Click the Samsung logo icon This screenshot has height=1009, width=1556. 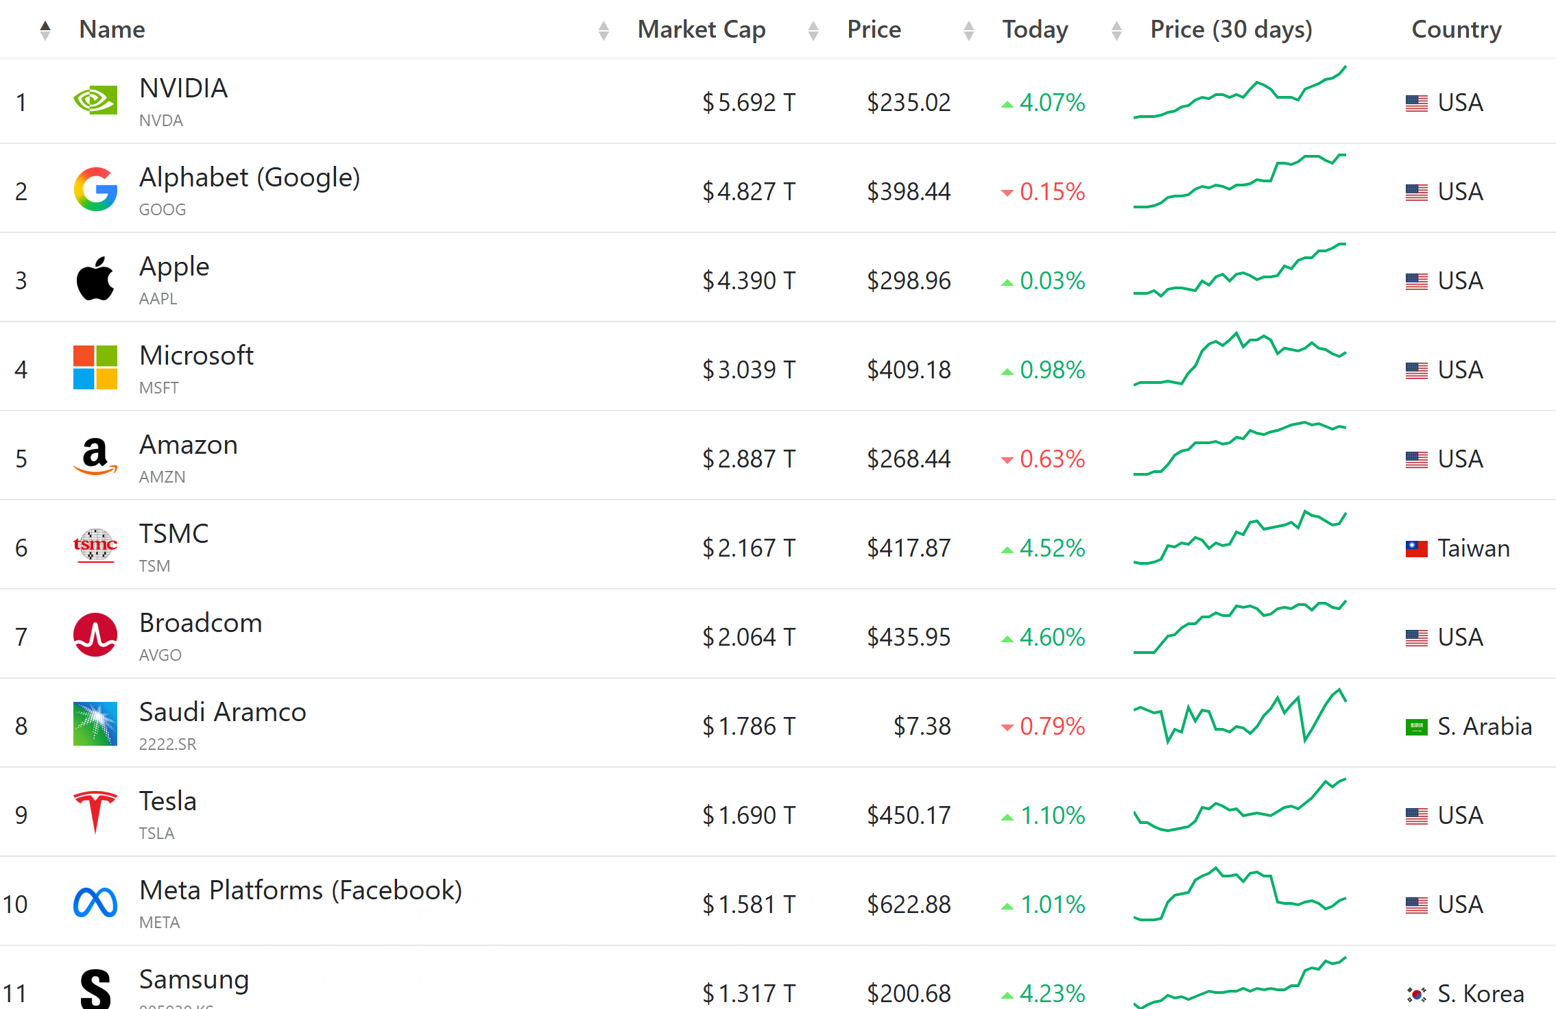[x=95, y=989]
